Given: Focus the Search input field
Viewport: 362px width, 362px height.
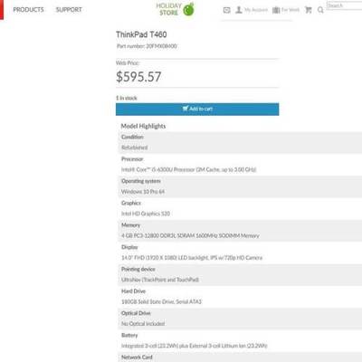Looking at the screenshot, I should tap(345, 5).
